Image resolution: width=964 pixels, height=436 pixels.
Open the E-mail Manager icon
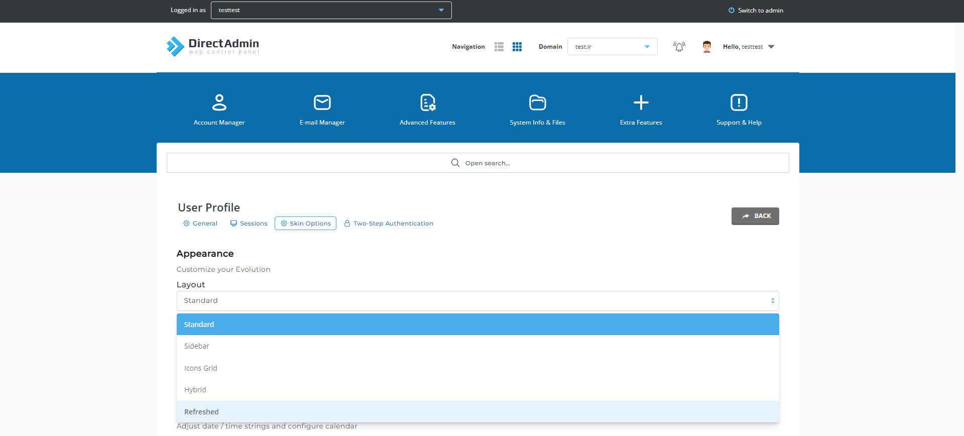pos(322,102)
